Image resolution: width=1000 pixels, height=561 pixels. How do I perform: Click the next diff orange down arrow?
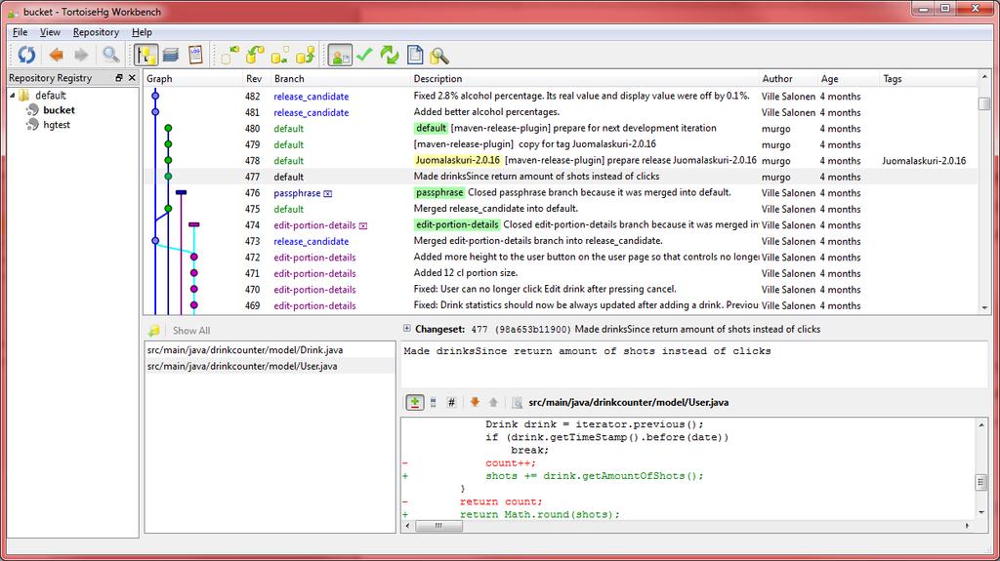475,402
